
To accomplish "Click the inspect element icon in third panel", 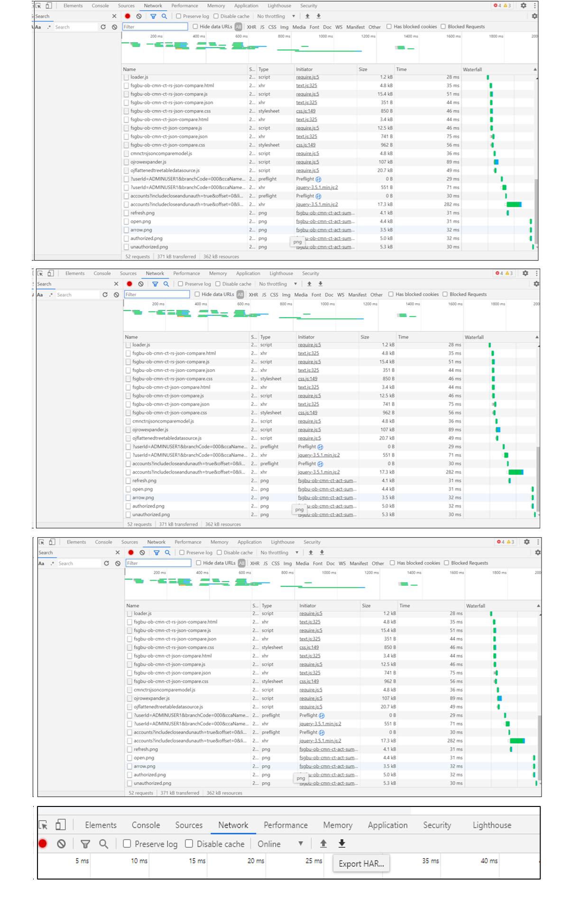I will pyautogui.click(x=42, y=542).
